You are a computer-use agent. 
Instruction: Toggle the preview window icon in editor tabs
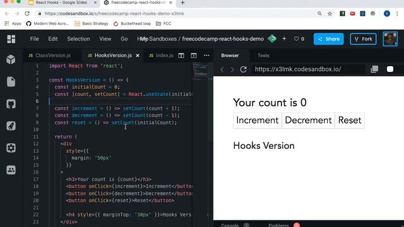(x=194, y=55)
